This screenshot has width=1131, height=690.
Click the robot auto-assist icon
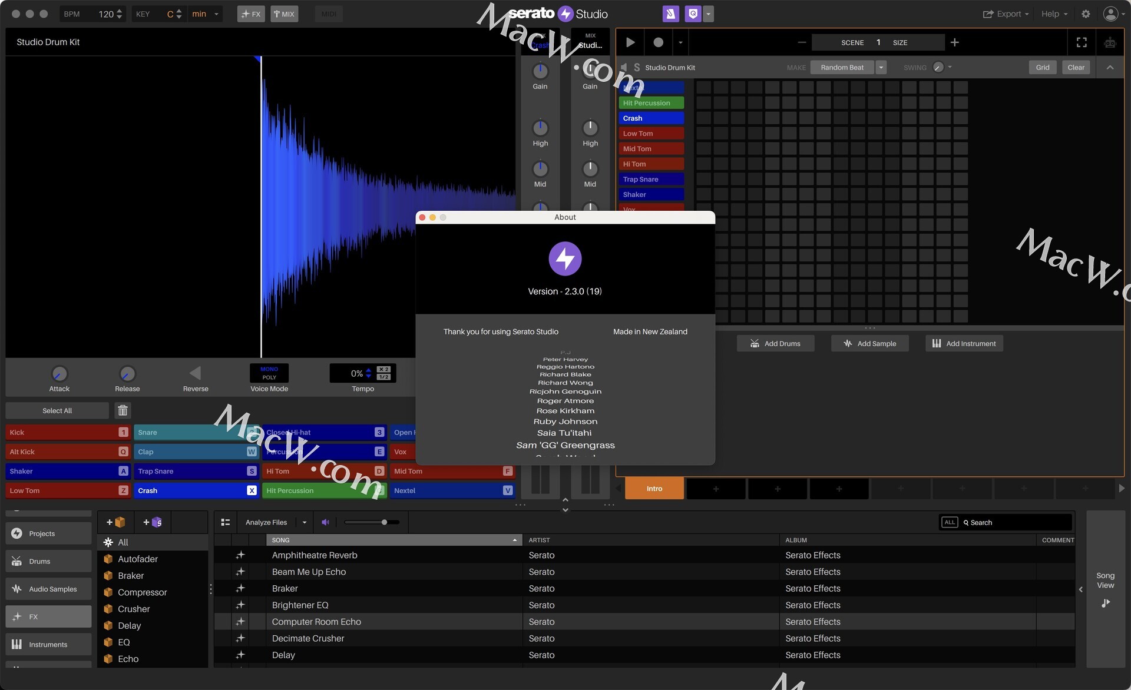pyautogui.click(x=1110, y=42)
